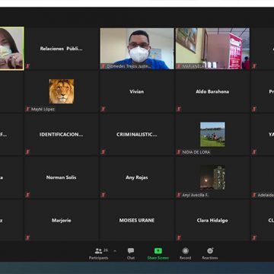Click the Anyi Avecilla F. name label
The image size is (274, 274).
pyautogui.click(x=196, y=195)
